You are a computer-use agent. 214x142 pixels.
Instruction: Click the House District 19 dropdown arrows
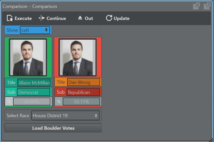click(96, 116)
